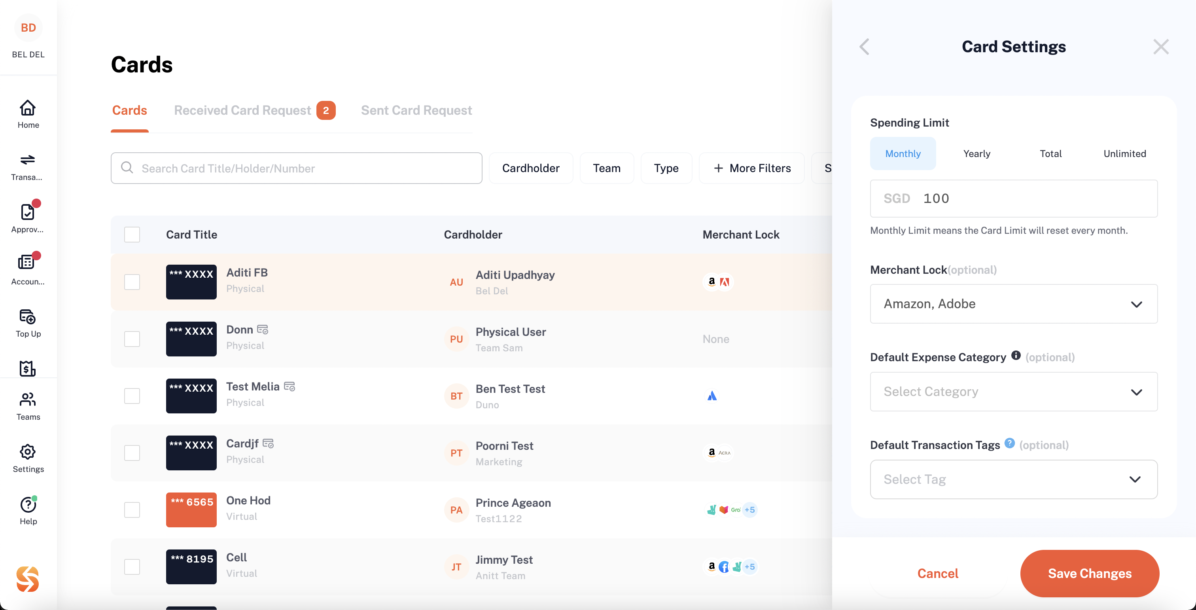The height and width of the screenshot is (610, 1196).
Task: Expand the Default Expense Category dropdown
Action: tap(1014, 391)
